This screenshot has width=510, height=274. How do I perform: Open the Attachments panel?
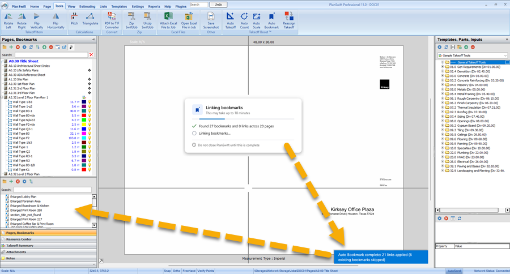point(49,252)
